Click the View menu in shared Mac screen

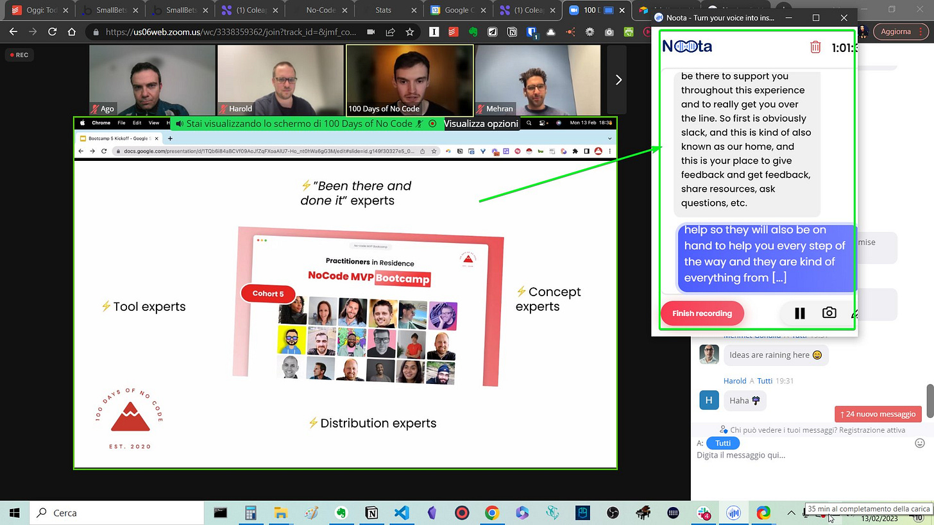click(154, 123)
